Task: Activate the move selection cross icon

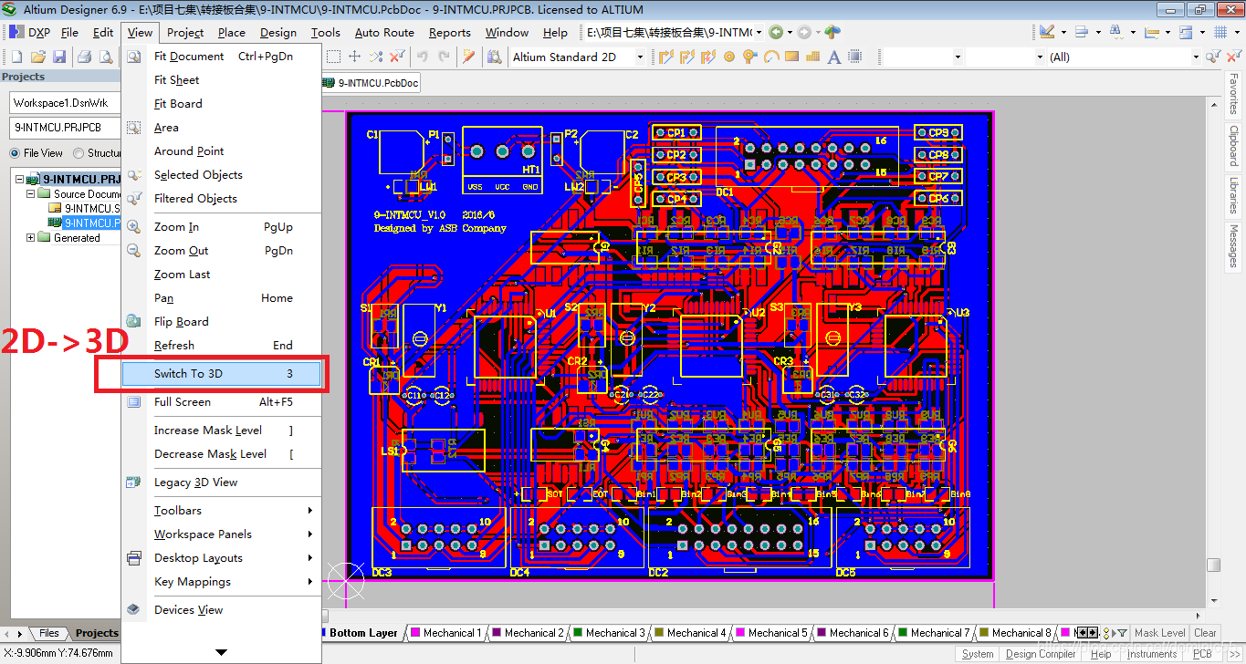Action: pyautogui.click(x=354, y=57)
